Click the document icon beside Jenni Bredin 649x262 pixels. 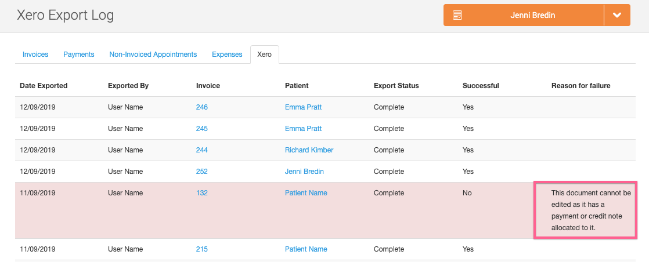click(457, 16)
